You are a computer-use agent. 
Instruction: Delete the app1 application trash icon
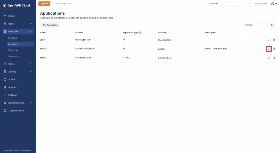tap(274, 40)
